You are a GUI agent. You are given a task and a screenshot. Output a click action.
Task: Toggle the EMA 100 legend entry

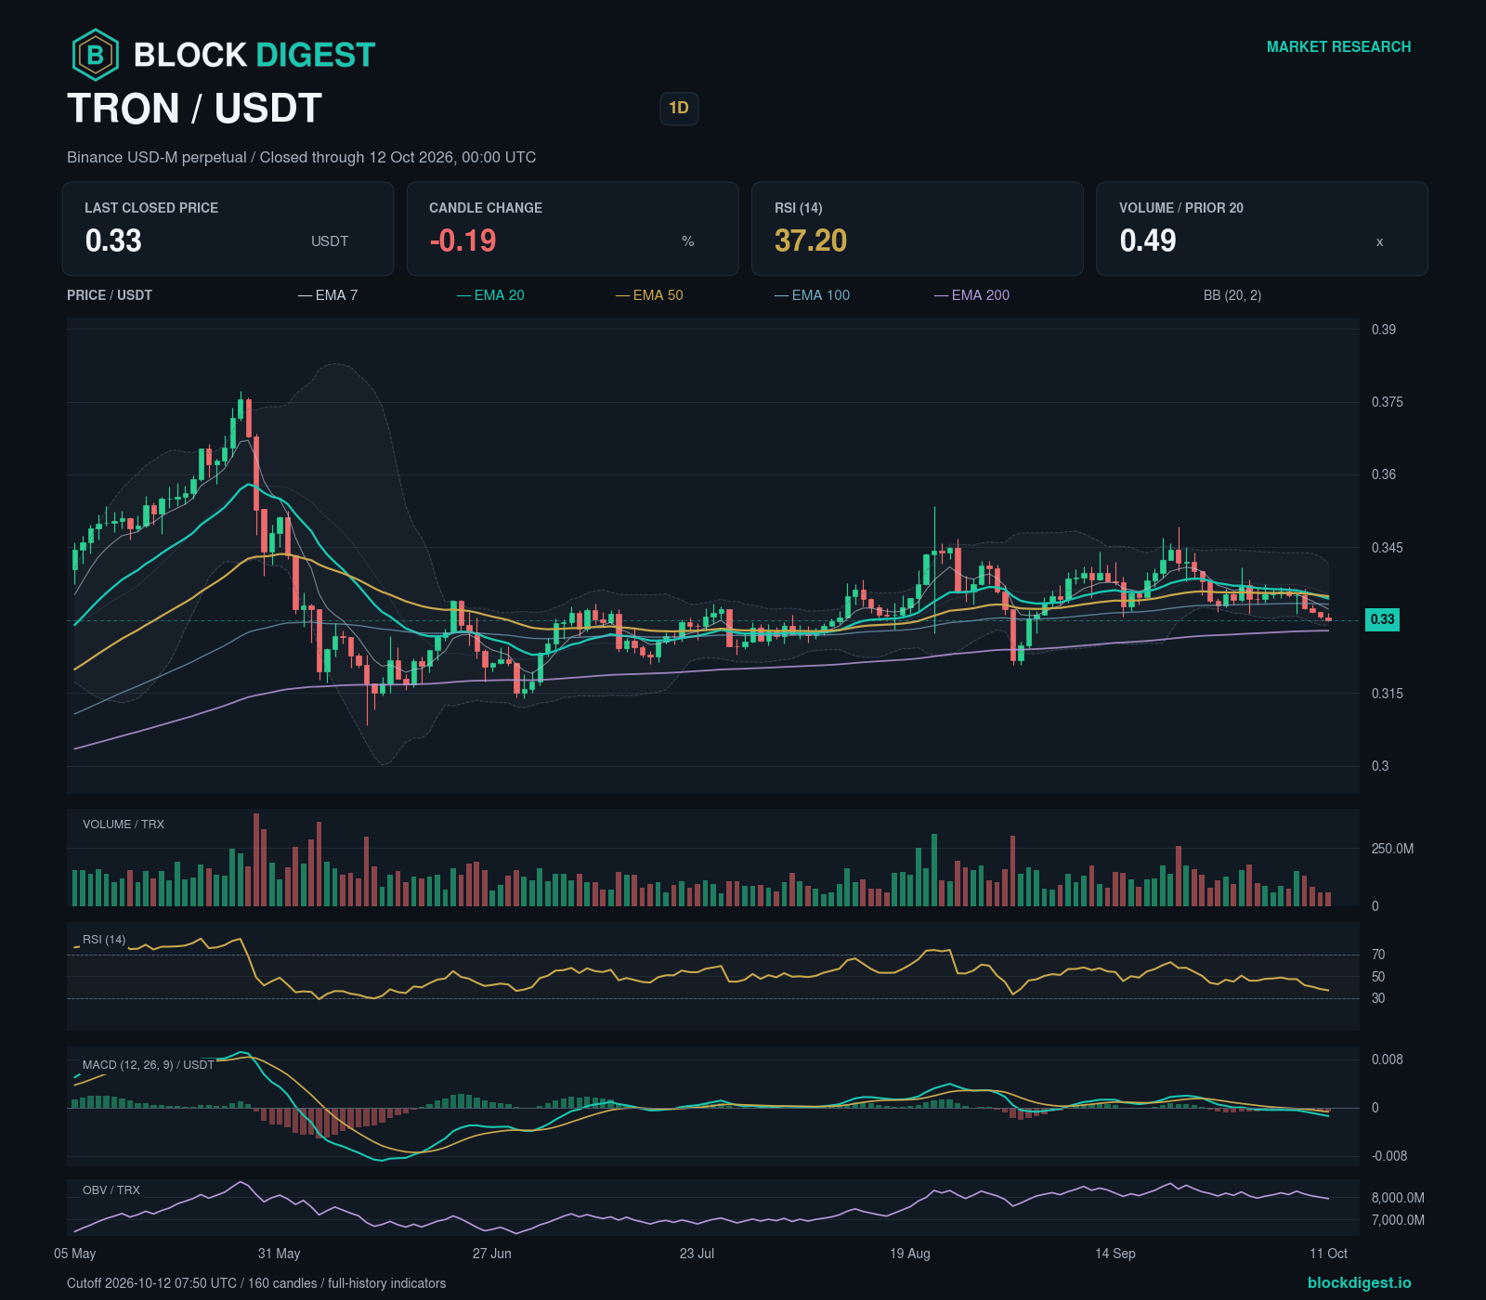click(812, 295)
